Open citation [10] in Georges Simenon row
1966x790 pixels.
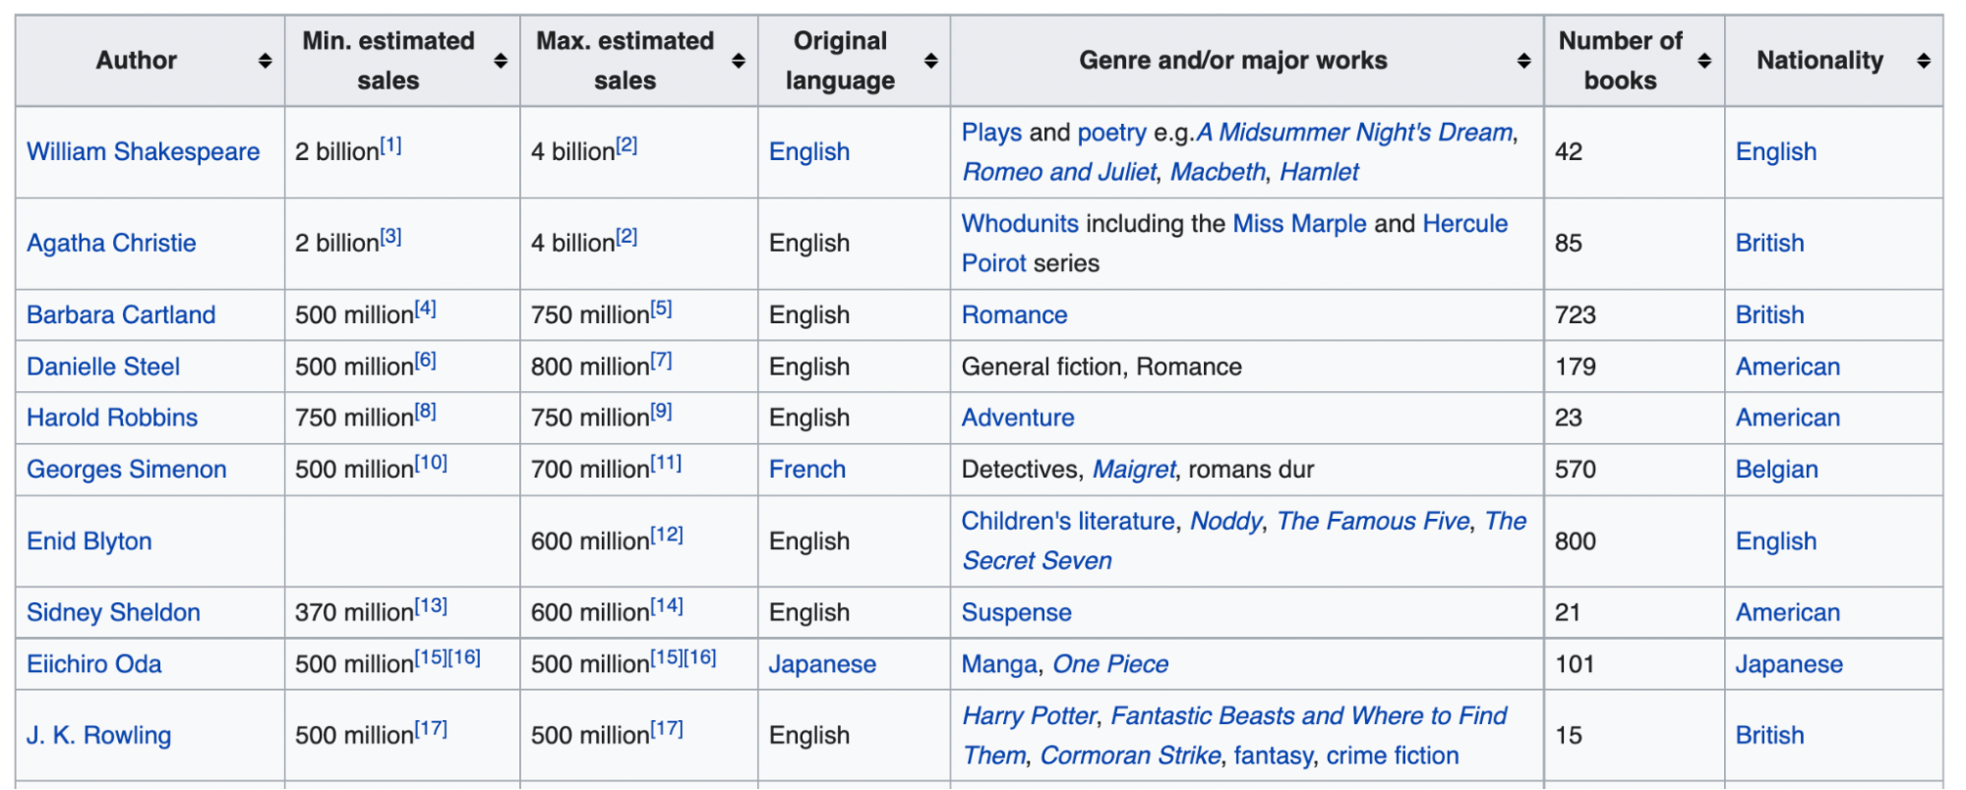pos(431,463)
